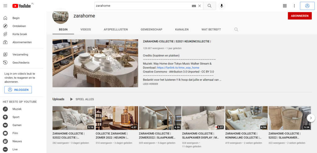Image resolution: width=317 pixels, height=153 pixels.
Task: Switch to the BEGIN tab
Action: pyautogui.click(x=63, y=29)
